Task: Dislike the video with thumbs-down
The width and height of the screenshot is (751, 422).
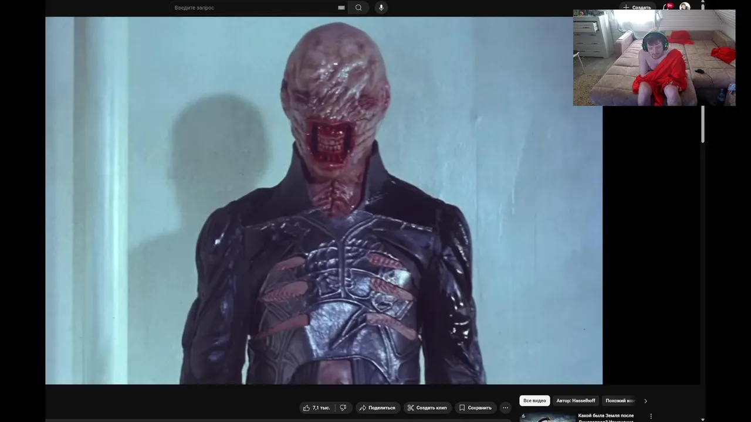Action: click(343, 408)
